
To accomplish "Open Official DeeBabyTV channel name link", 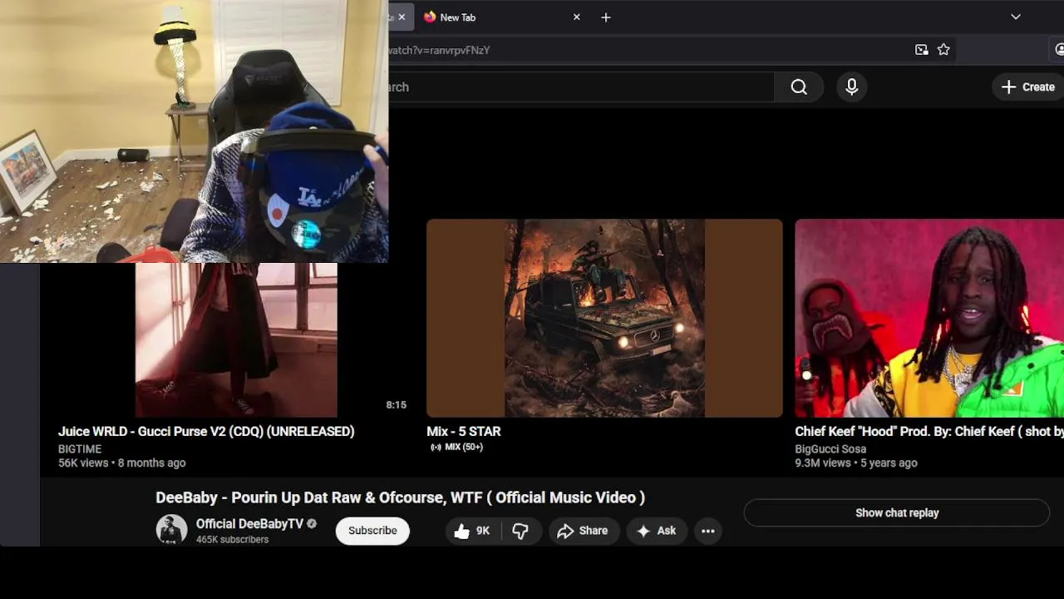I will tap(249, 523).
